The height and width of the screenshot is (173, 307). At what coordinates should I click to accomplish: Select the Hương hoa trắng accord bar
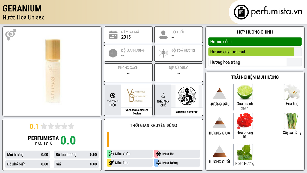point(255,62)
